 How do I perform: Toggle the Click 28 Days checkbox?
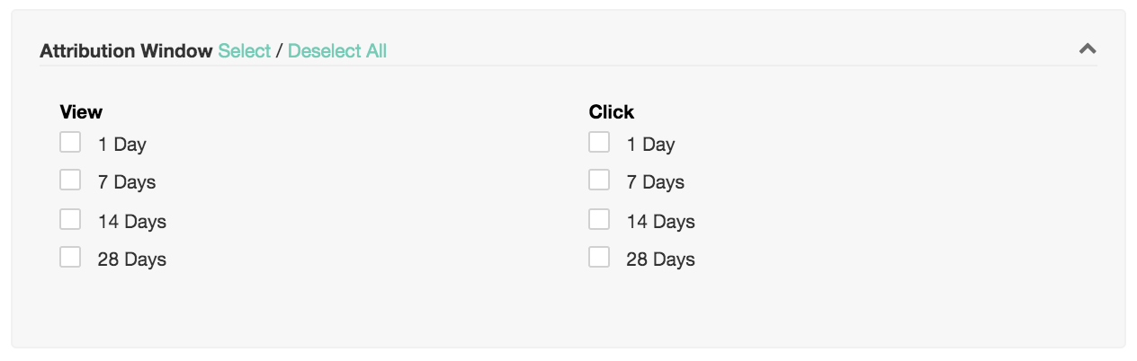pos(599,258)
